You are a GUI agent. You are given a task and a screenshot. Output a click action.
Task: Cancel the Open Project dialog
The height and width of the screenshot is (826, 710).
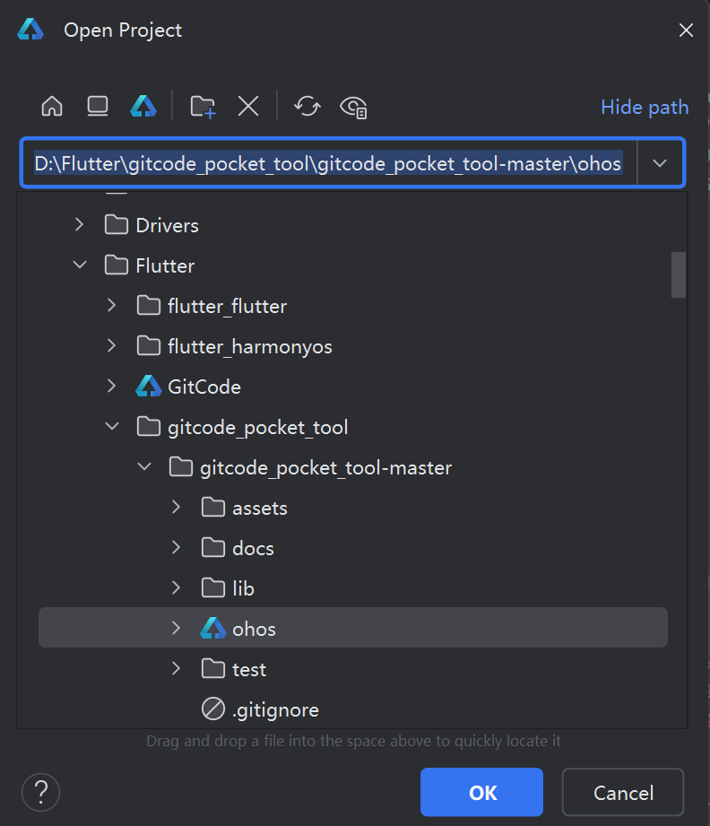pyautogui.click(x=623, y=792)
